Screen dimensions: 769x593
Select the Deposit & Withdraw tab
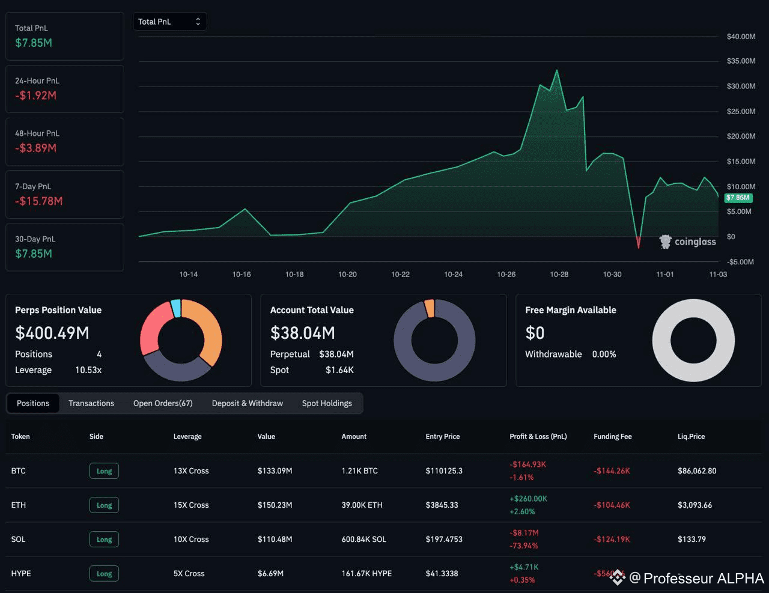pos(248,403)
